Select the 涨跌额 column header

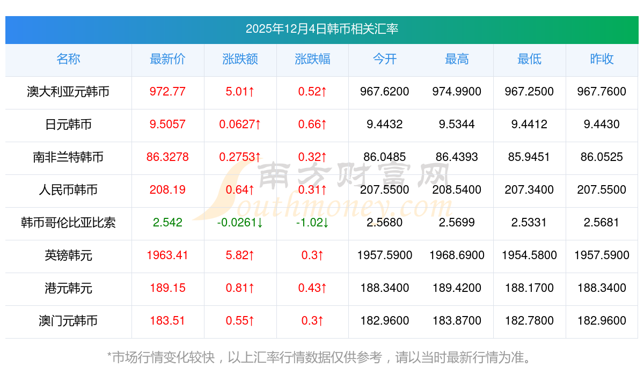pos(240,59)
